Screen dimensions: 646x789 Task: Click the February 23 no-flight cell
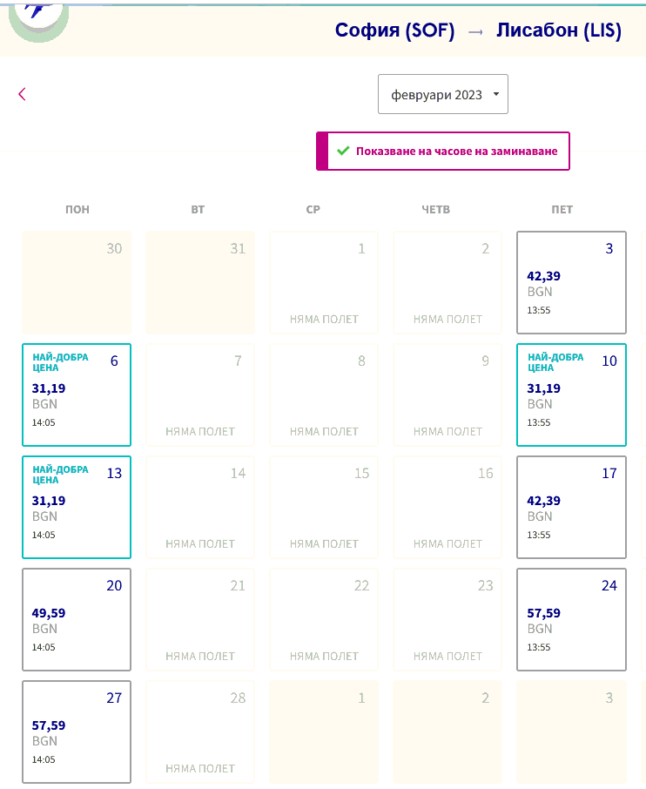point(447,619)
